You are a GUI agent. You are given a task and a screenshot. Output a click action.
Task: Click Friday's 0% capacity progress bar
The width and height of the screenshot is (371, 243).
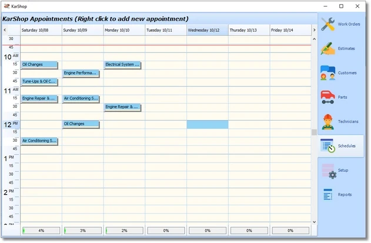(x=290, y=231)
